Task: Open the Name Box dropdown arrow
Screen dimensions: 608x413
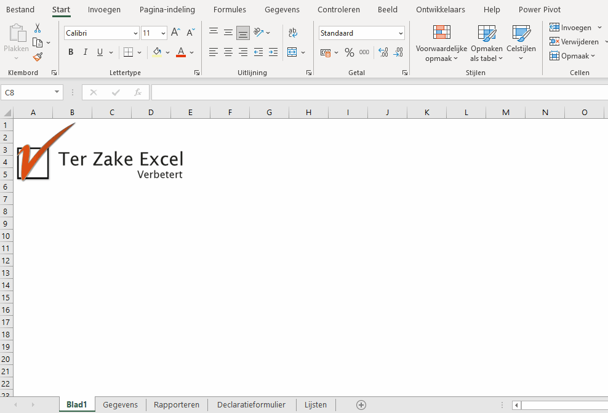Action: 57,92
